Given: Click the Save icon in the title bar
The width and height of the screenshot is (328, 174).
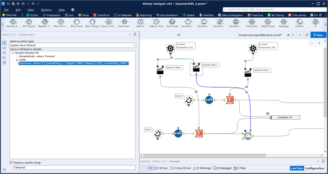Looking at the screenshot, I should (13, 4).
